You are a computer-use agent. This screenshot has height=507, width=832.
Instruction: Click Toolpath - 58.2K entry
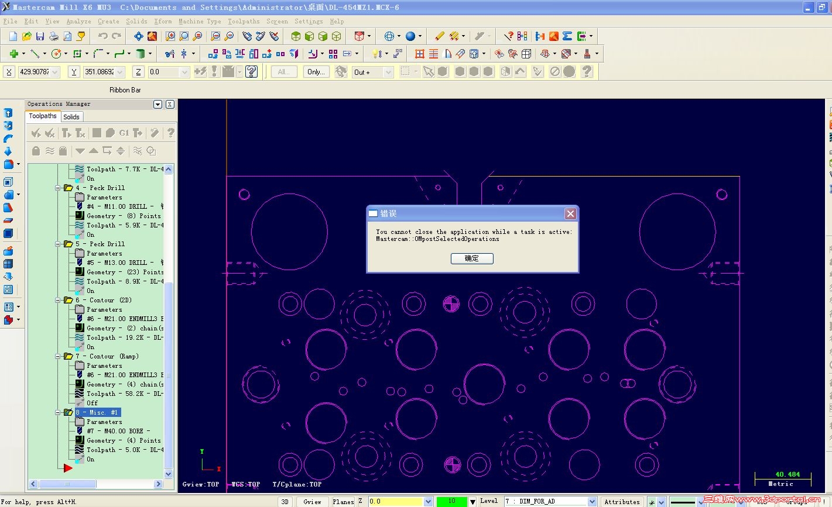(x=125, y=394)
